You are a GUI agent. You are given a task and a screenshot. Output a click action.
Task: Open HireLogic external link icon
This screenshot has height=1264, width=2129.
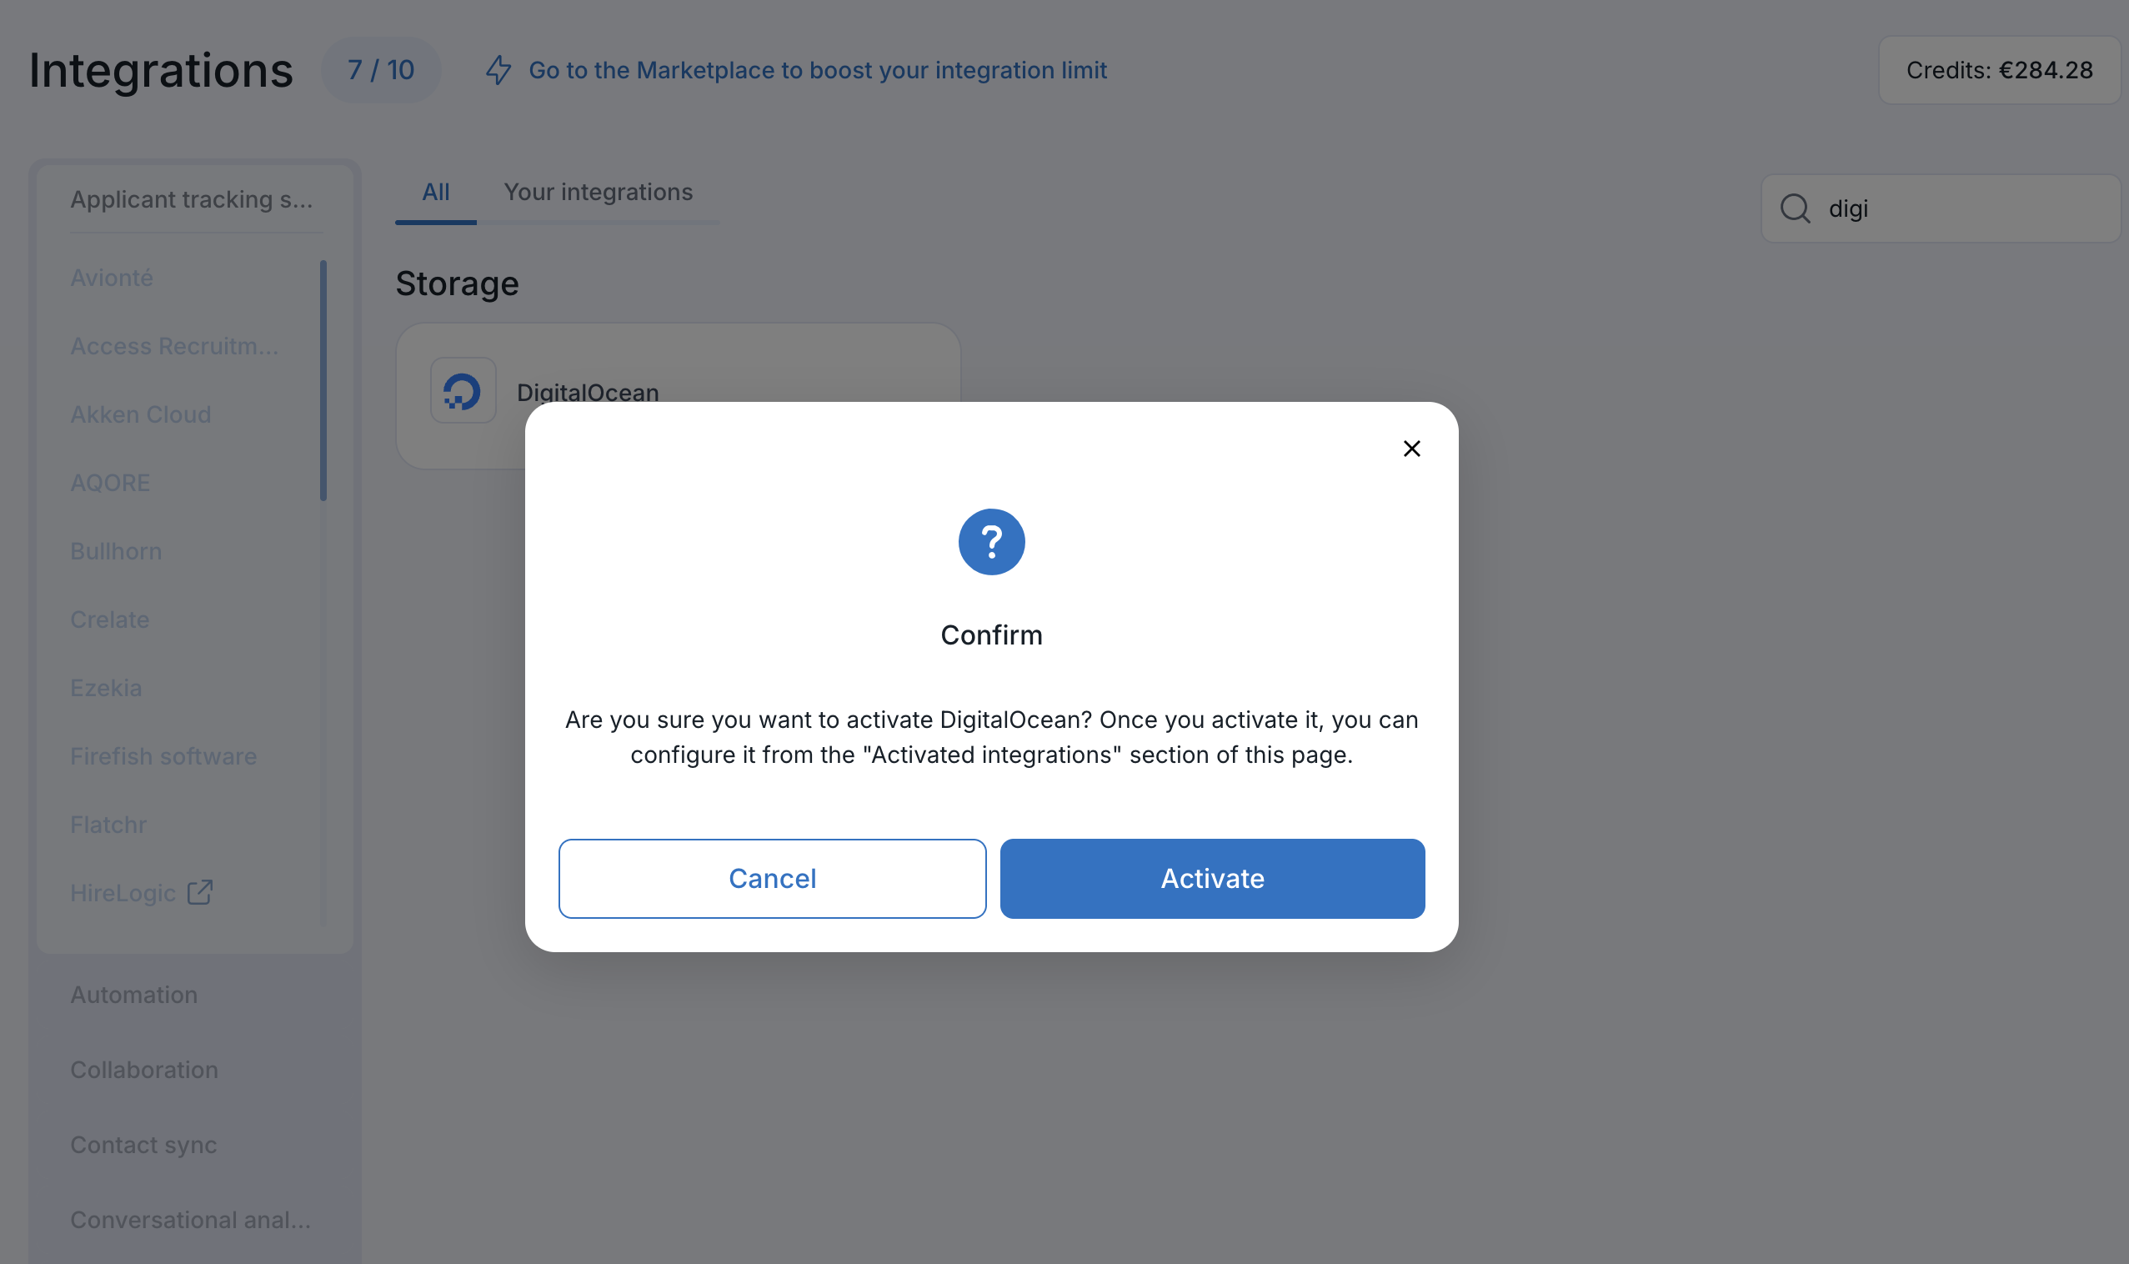click(200, 892)
